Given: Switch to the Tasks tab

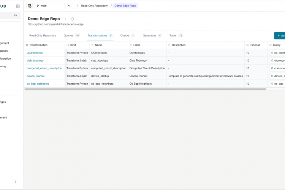Looking at the screenshot, I should 176,35.
